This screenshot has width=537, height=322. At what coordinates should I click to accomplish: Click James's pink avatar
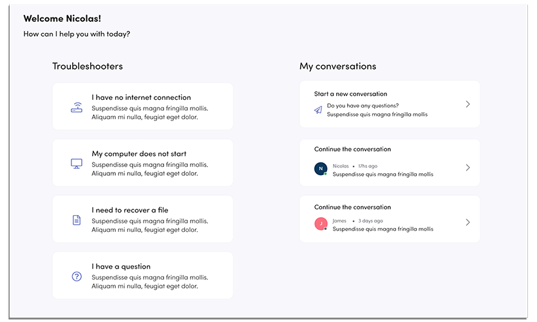tap(321, 223)
